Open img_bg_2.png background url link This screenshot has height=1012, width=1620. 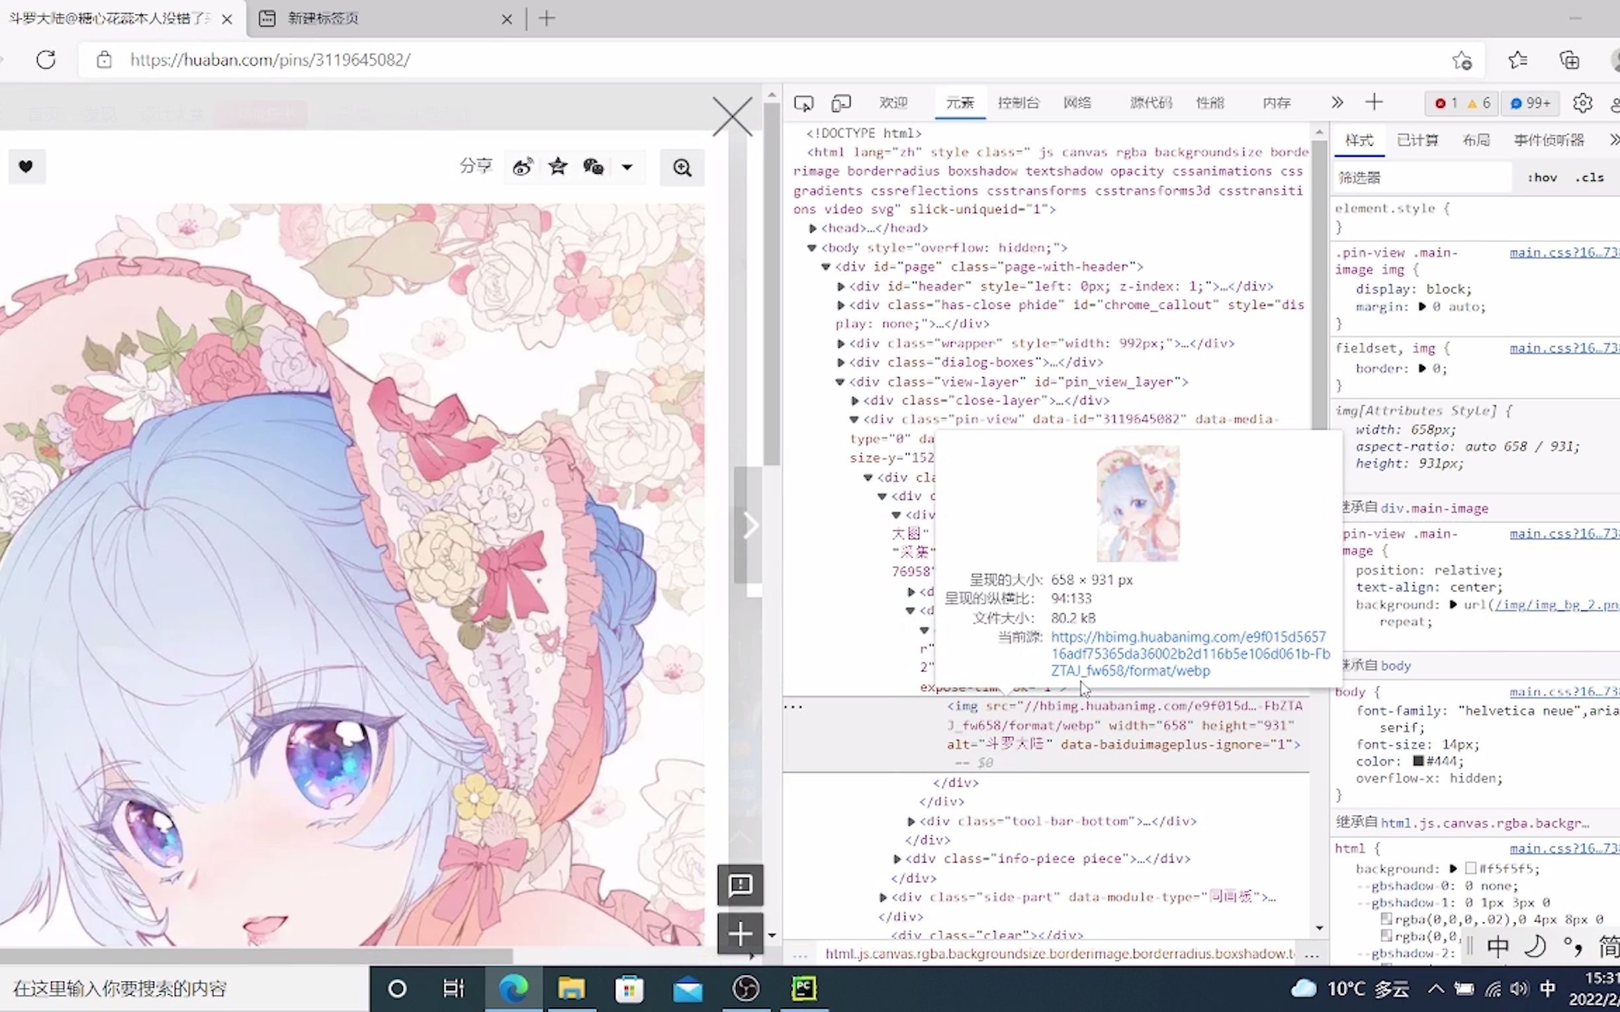click(1556, 605)
